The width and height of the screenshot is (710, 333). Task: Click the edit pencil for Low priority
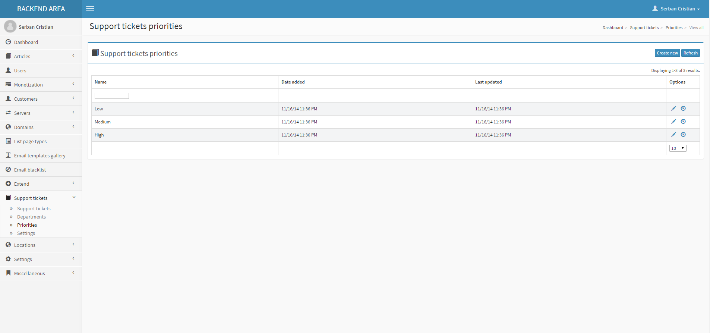(x=673, y=109)
